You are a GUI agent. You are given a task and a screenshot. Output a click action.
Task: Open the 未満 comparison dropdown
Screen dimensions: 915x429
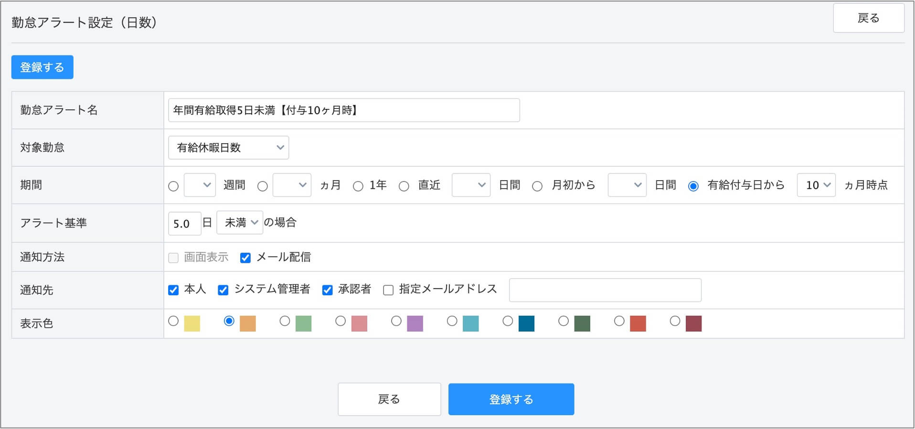(x=239, y=223)
